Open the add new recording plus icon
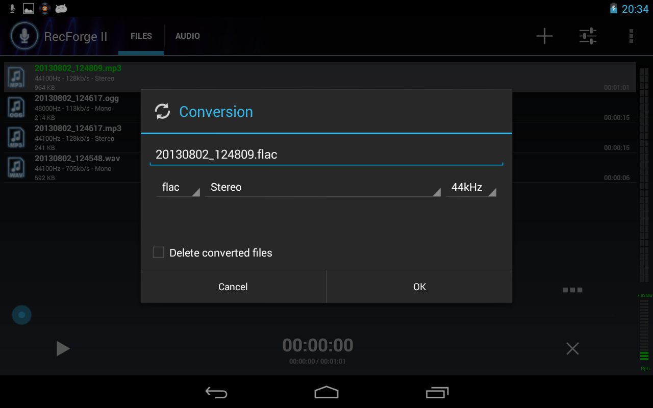653x408 pixels. pyautogui.click(x=544, y=36)
